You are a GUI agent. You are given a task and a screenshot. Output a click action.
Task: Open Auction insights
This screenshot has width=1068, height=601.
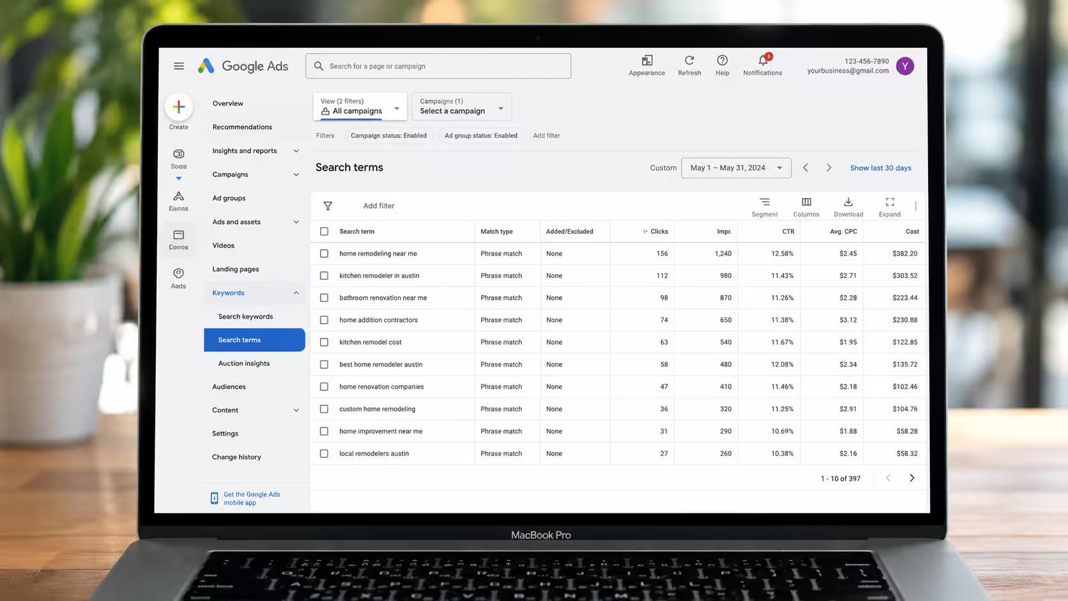click(x=244, y=363)
